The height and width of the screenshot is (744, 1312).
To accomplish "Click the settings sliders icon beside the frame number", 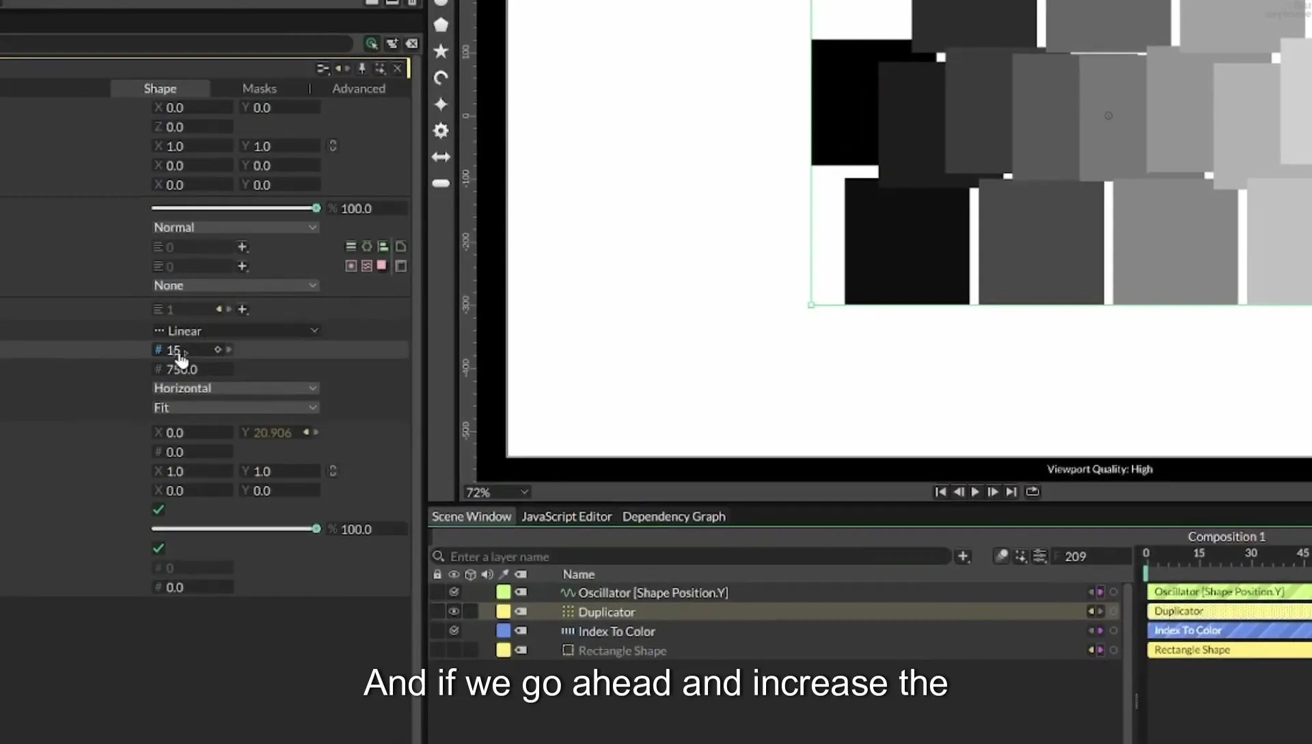I will (1039, 557).
